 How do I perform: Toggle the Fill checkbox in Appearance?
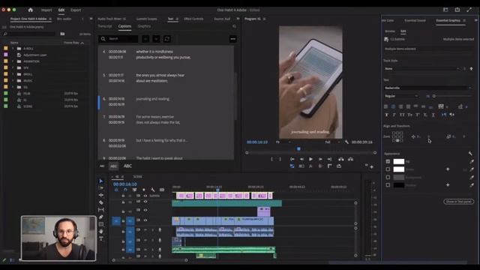pyautogui.click(x=388, y=161)
